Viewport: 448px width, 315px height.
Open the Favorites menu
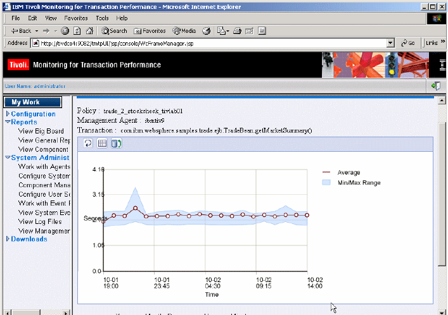[x=76, y=18]
